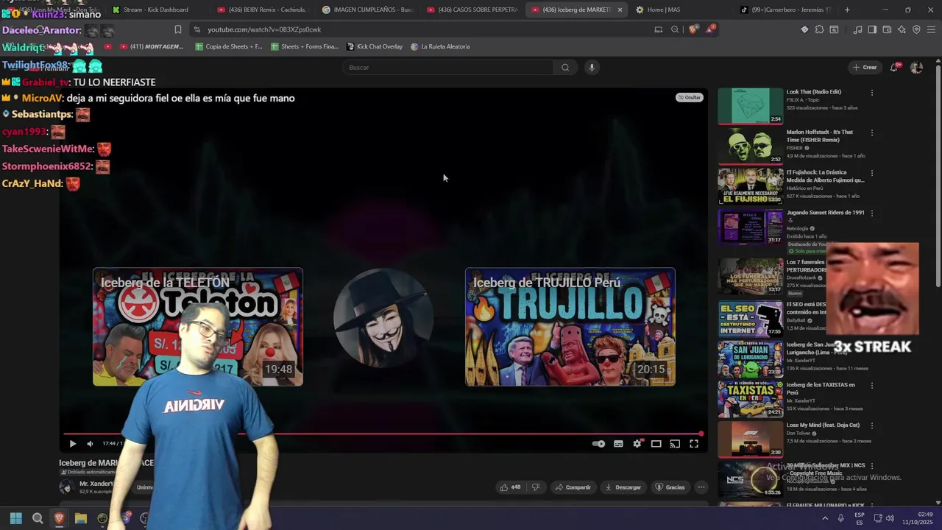The image size is (942, 530).
Task: Click the Compartir share button
Action: pyautogui.click(x=573, y=487)
